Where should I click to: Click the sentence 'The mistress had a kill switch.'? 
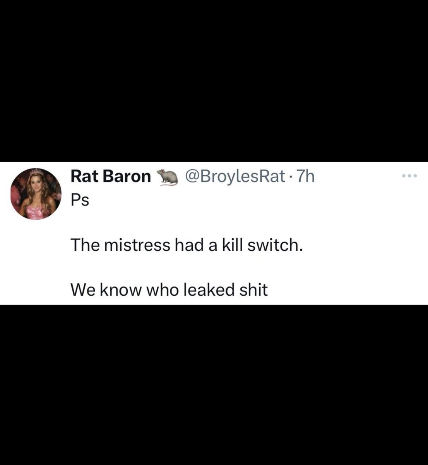pyautogui.click(x=186, y=245)
